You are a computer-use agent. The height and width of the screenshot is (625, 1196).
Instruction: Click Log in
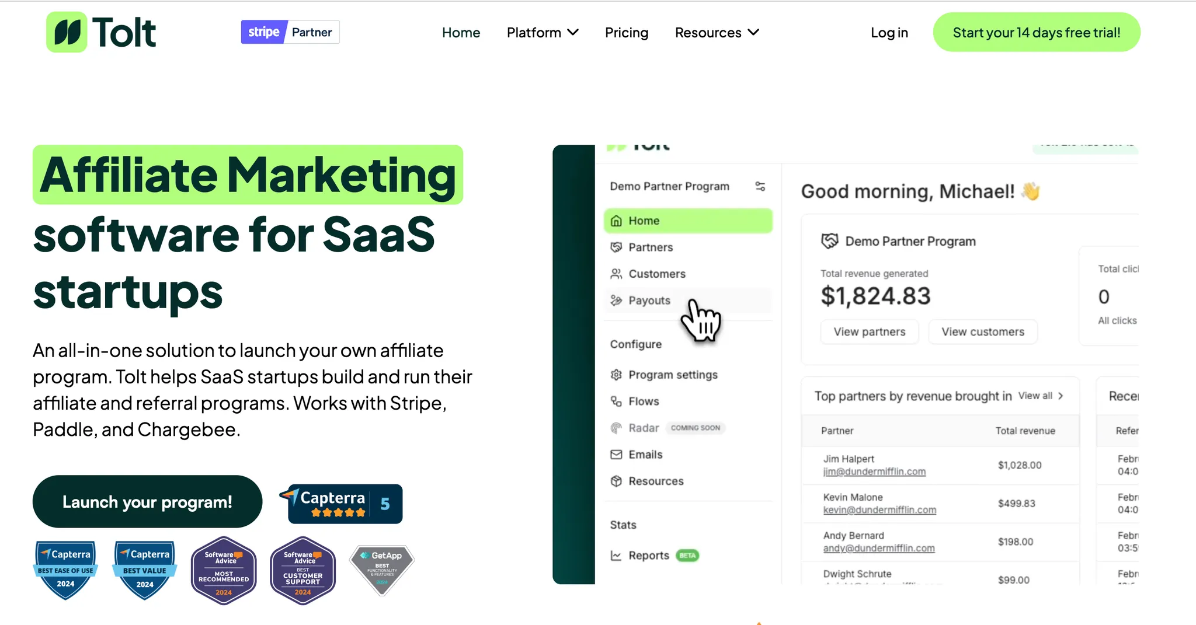tap(889, 33)
